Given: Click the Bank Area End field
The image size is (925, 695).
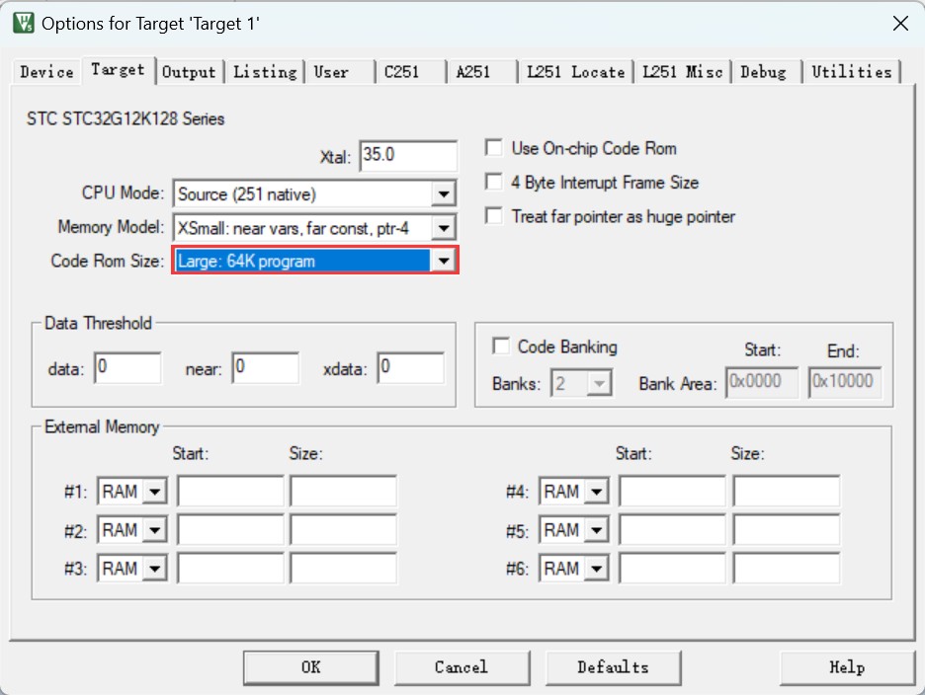Looking at the screenshot, I should (845, 383).
